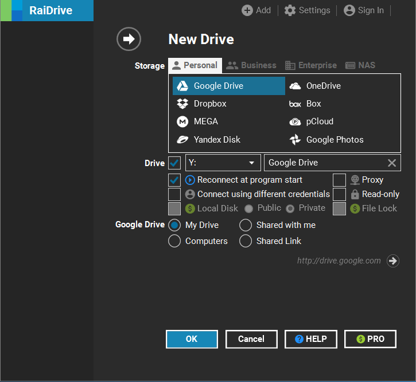Click the Proxy globe icon
Image resolution: width=416 pixels, height=382 pixels.
click(x=355, y=180)
